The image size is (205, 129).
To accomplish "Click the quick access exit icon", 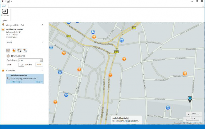I will coord(8,1).
